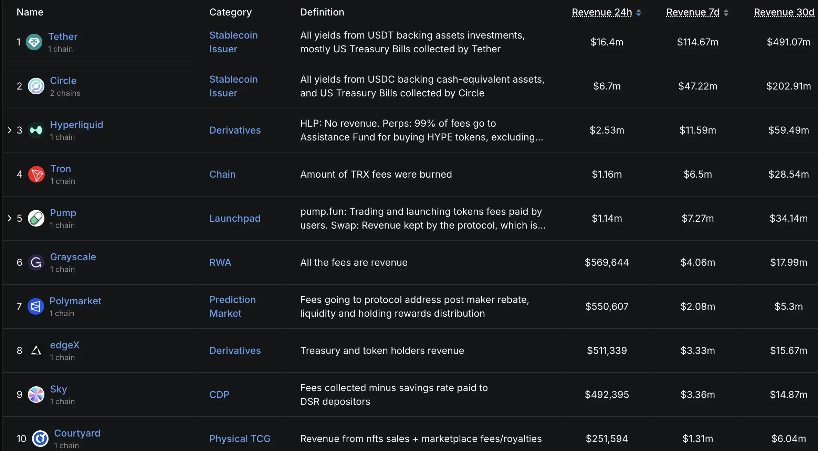Click the Courtyard logo icon

pyautogui.click(x=40, y=439)
